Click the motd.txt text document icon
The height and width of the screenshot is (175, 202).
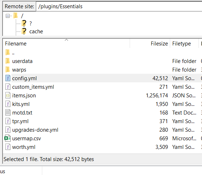(x=8, y=112)
